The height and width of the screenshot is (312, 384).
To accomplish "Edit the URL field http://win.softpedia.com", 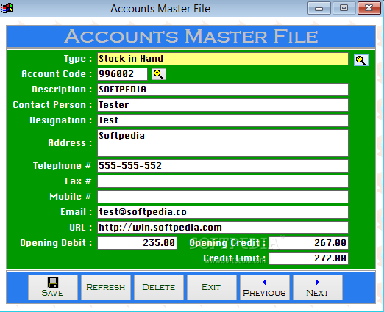I will (x=223, y=228).
